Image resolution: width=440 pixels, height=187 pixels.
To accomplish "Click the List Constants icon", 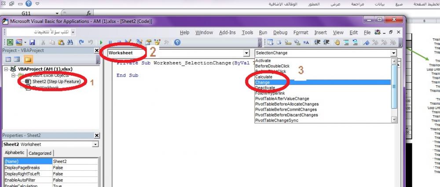I will tap(279, 42).
